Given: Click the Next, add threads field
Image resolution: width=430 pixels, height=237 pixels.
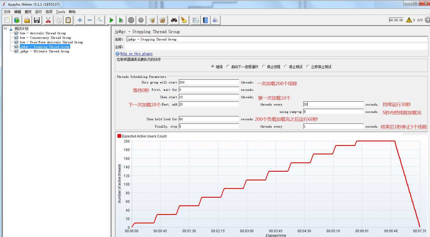Looking at the screenshot, I should pyautogui.click(x=209, y=104).
